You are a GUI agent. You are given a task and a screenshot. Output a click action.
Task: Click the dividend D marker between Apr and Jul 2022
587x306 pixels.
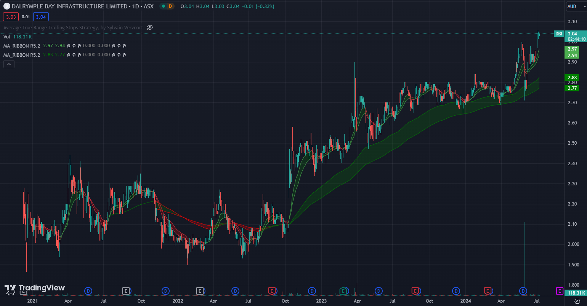click(x=235, y=291)
